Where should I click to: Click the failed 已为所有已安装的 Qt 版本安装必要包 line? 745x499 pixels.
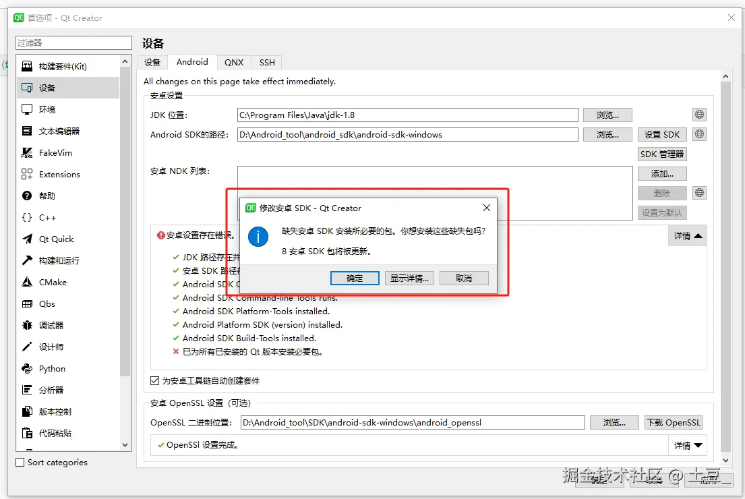[x=253, y=352]
